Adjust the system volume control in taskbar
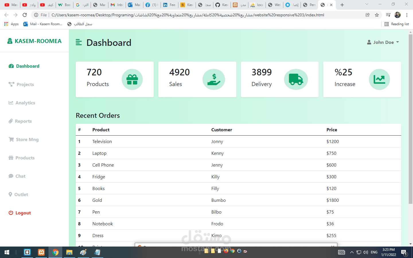The image size is (413, 258). coord(365,252)
